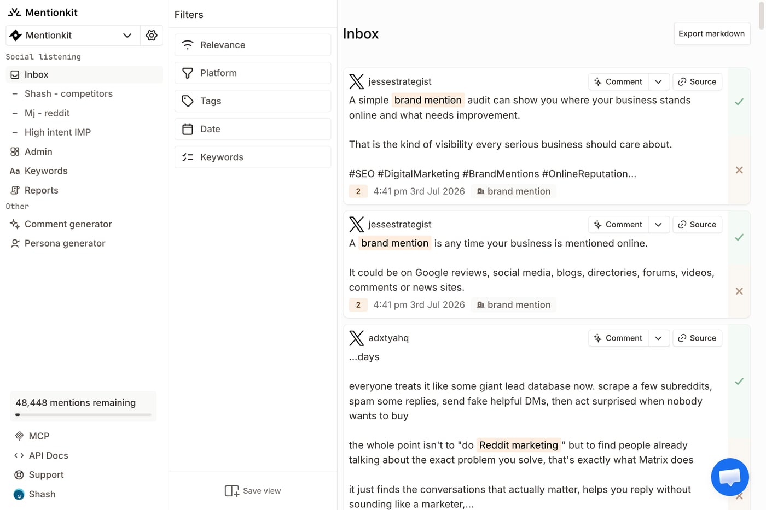766x510 pixels.
Task: Open Source of adxtyahq post
Action: pyautogui.click(x=697, y=338)
